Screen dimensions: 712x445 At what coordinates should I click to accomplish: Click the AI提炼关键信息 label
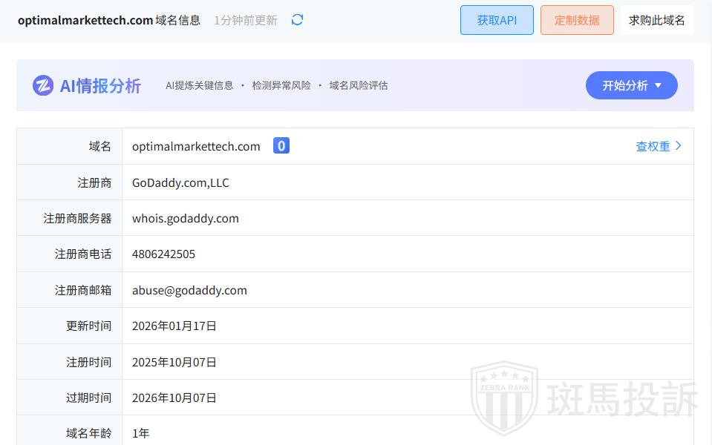point(199,85)
